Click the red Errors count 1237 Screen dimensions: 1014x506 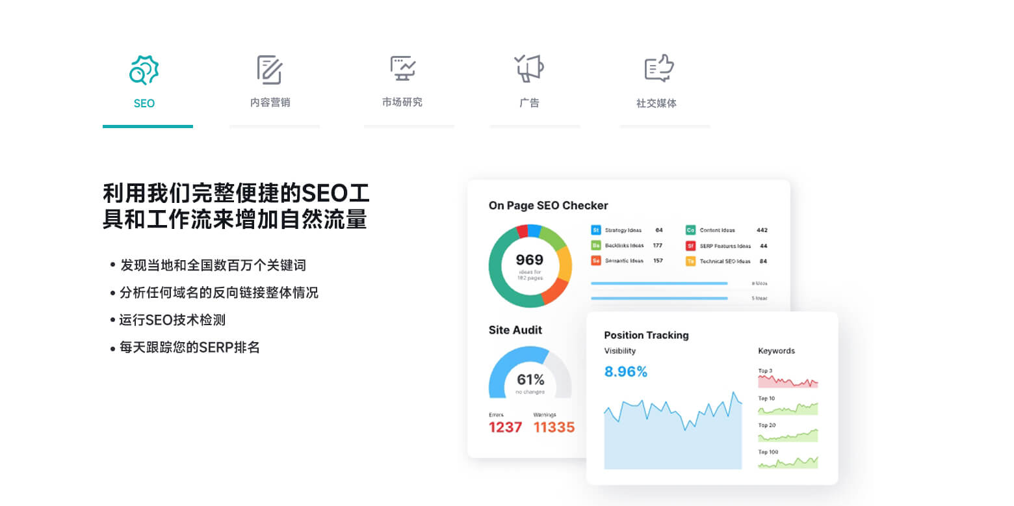(x=505, y=427)
